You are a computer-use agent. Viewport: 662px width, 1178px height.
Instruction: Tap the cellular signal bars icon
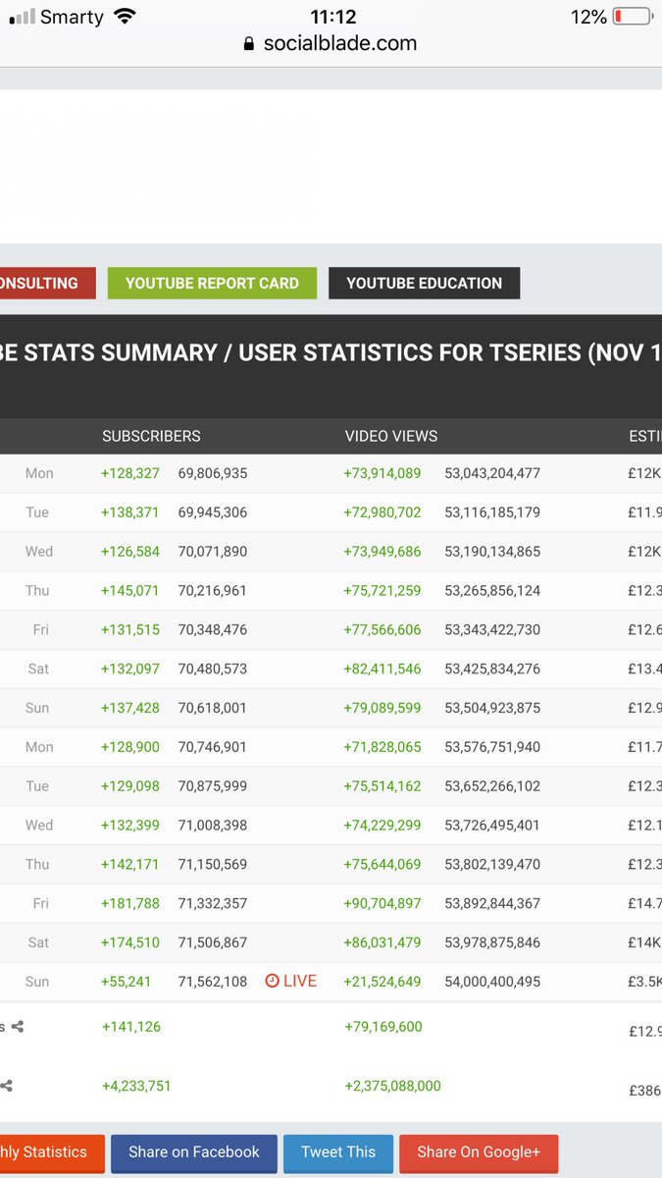23,17
